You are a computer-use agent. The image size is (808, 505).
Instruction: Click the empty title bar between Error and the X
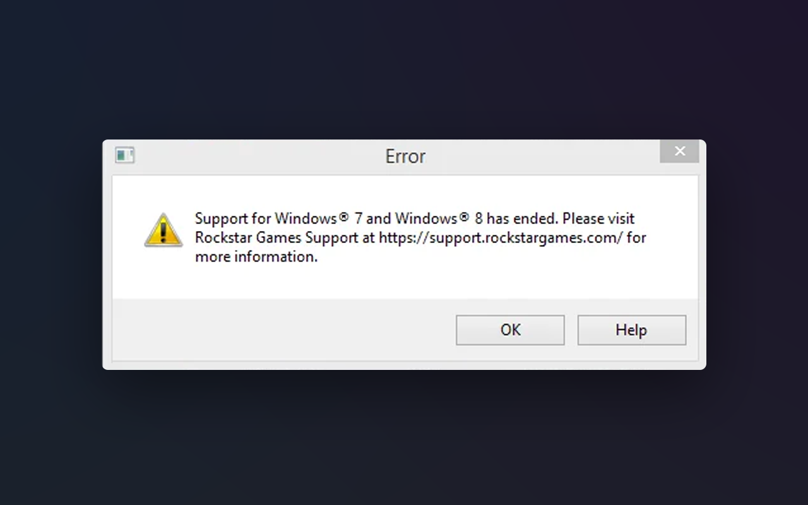(x=543, y=156)
